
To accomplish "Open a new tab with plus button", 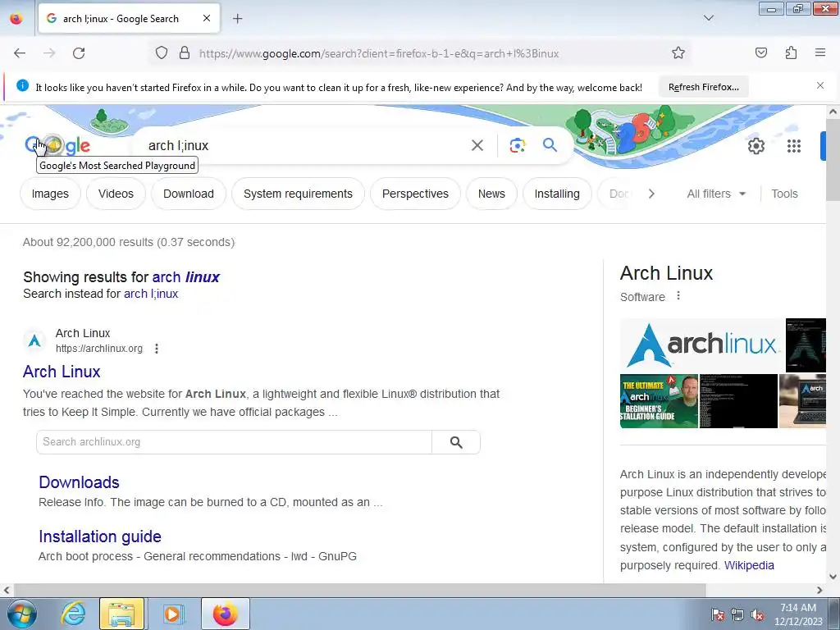I will [237, 19].
